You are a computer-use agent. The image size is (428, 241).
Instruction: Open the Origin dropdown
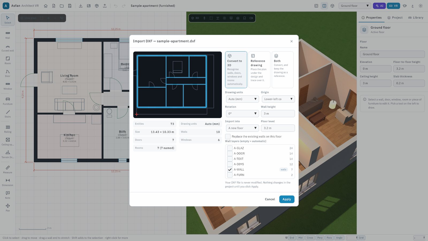coord(278,99)
